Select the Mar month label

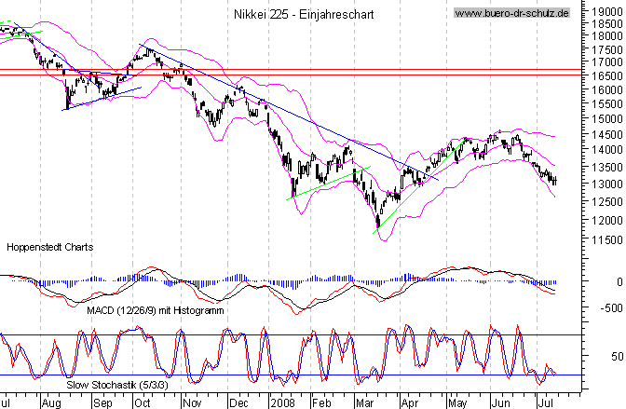click(364, 403)
